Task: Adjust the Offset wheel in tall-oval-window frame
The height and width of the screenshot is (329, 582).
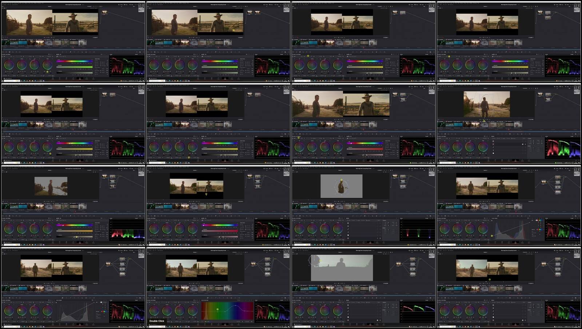Action: (x=483, y=147)
